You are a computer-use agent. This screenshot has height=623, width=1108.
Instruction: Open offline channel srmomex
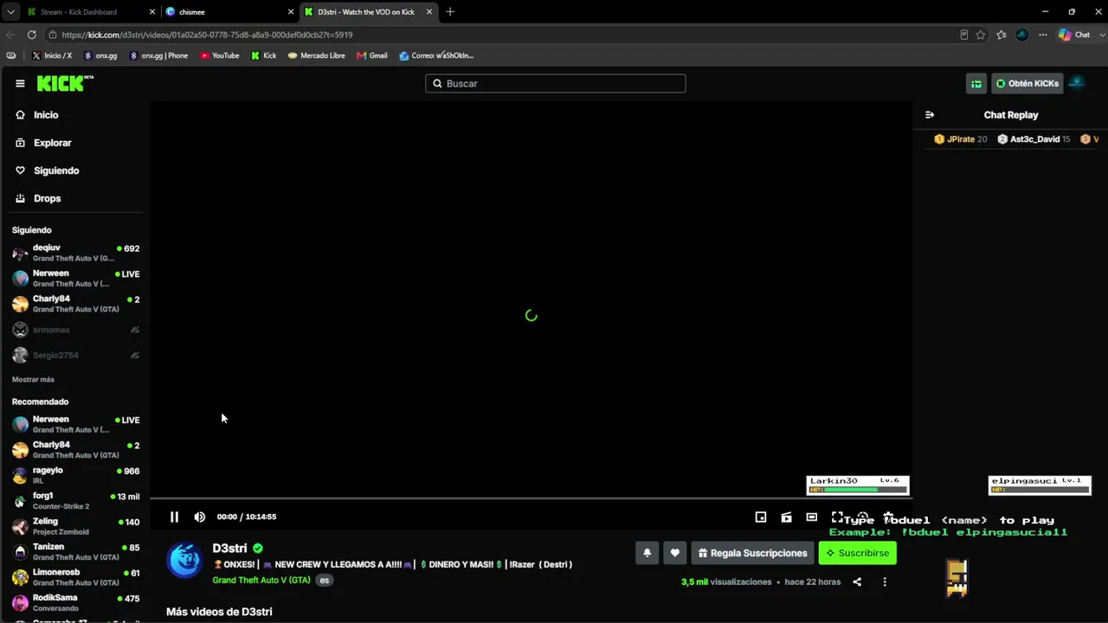76,330
